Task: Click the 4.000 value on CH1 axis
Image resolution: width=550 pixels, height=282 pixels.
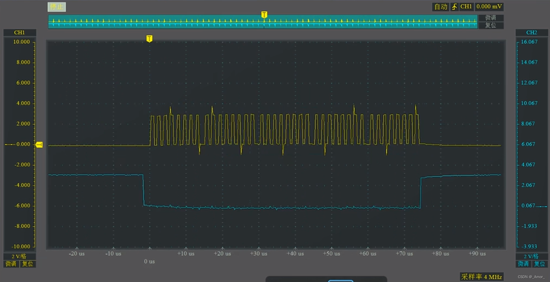Action: (x=23, y=103)
